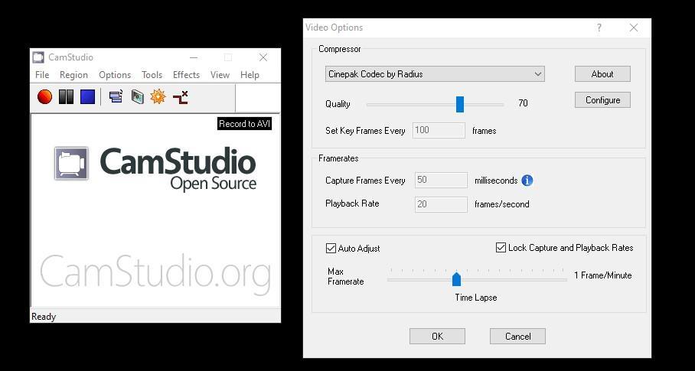695x371 pixels.
Task: Toggle the view icon in CamStudio toolbar
Action: tap(116, 96)
